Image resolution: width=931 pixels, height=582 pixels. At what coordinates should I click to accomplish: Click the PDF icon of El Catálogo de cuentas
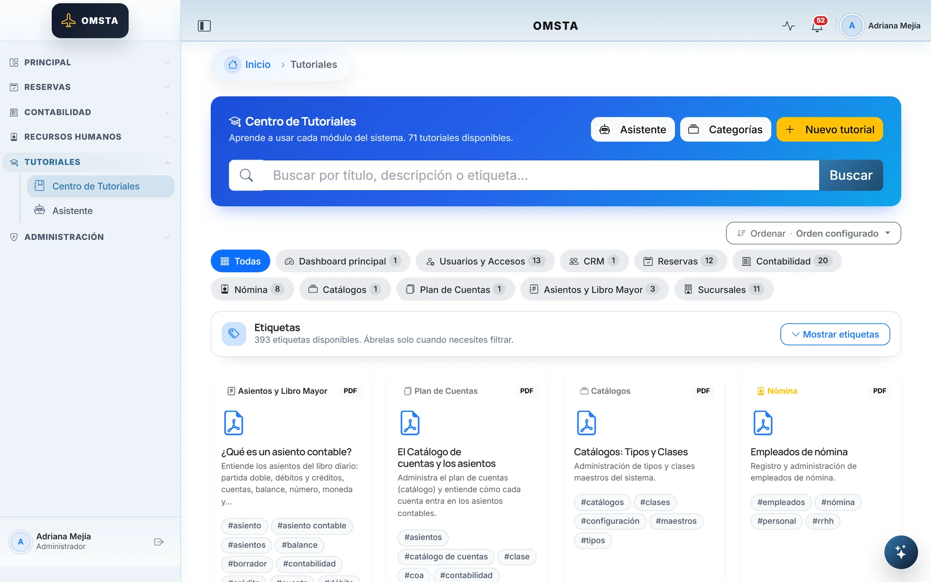410,422
